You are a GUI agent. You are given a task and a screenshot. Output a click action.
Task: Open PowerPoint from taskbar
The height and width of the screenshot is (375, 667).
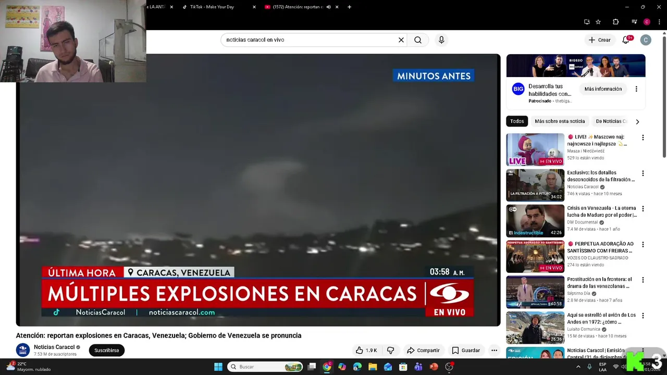434,367
